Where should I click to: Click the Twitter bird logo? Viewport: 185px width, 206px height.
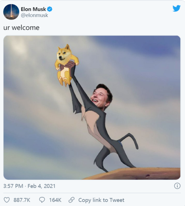177,8
